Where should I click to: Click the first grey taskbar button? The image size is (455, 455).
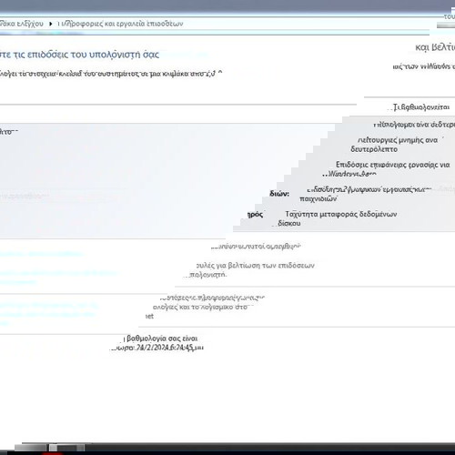tap(30, 448)
